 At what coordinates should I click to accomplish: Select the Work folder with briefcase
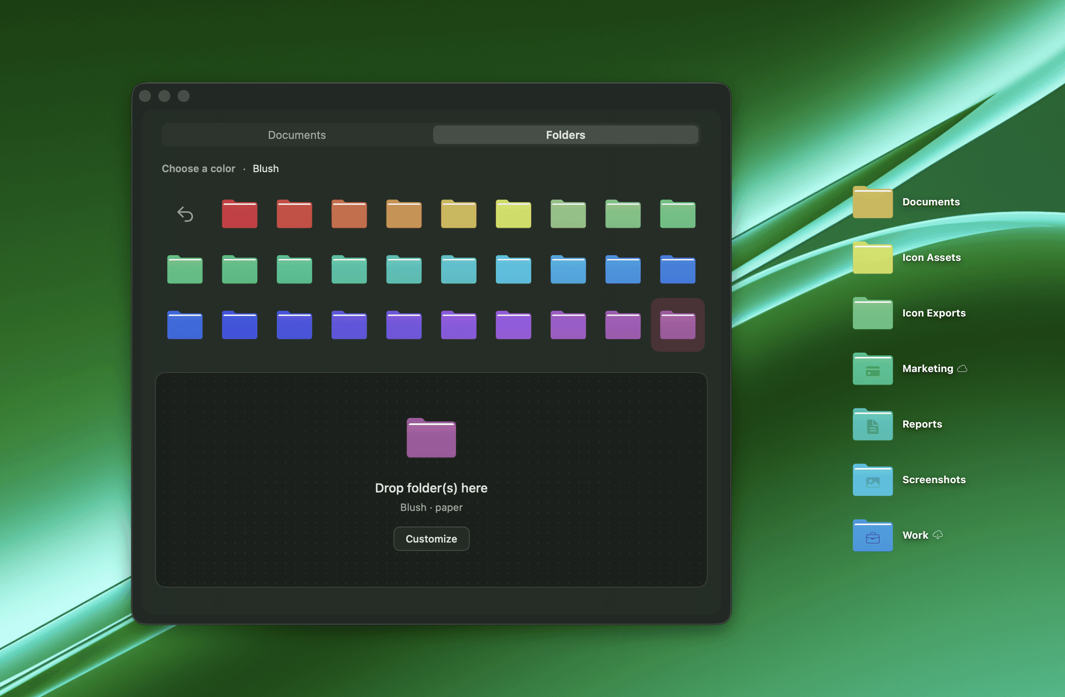(872, 536)
